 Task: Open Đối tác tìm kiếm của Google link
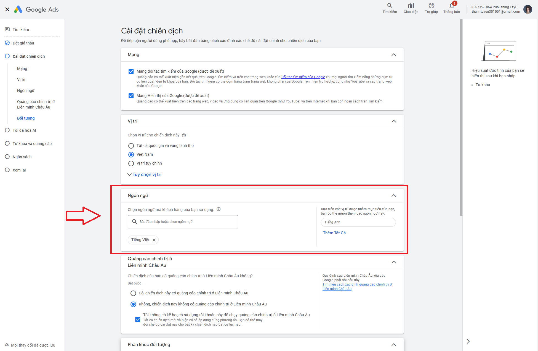(x=303, y=77)
